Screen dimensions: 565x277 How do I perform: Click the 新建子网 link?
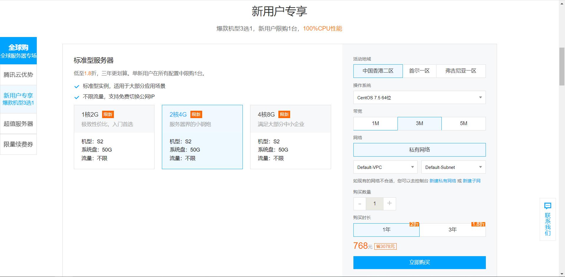pyautogui.click(x=471, y=181)
